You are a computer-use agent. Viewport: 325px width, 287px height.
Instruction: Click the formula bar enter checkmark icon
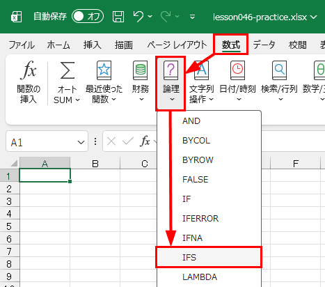click(x=128, y=141)
